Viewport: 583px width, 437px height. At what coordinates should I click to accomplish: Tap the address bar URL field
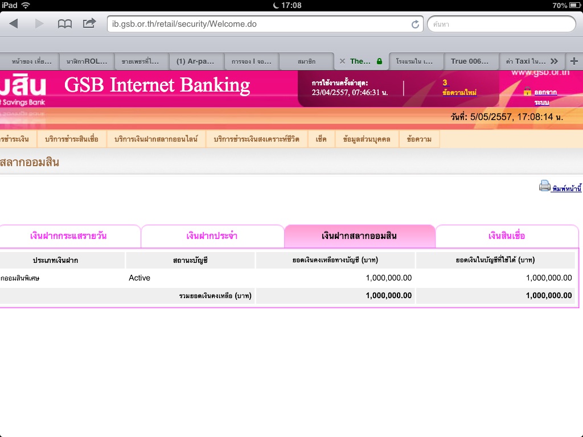[265, 24]
